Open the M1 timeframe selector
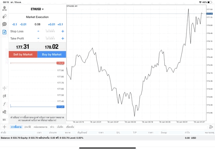The height and width of the screenshot is (150, 215). click(x=4, y=120)
